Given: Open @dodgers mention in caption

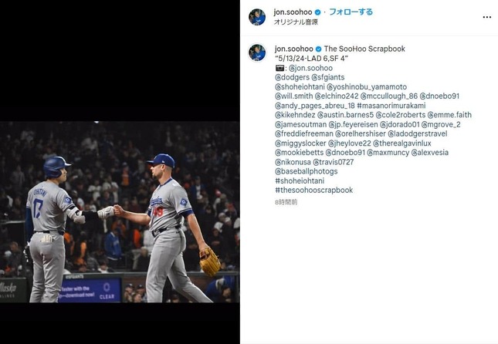Looking at the screenshot, I should point(292,77).
